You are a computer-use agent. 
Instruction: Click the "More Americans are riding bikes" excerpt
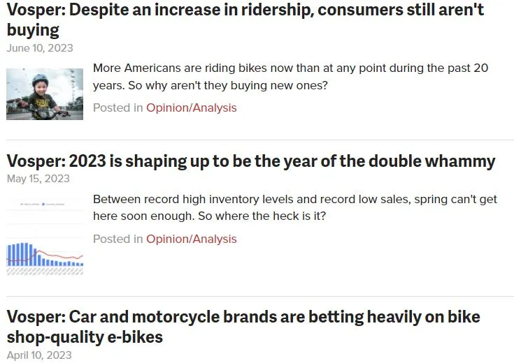click(290, 68)
